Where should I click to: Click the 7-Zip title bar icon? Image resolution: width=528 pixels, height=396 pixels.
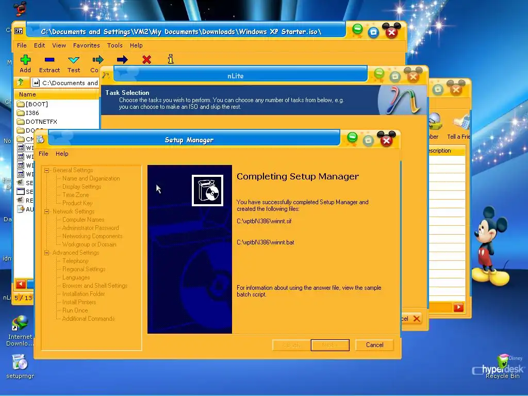[19, 31]
